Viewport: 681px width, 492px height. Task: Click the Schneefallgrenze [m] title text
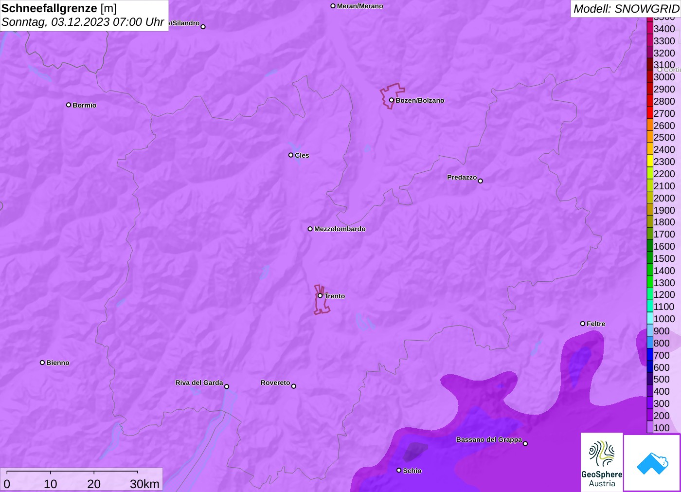tap(59, 8)
